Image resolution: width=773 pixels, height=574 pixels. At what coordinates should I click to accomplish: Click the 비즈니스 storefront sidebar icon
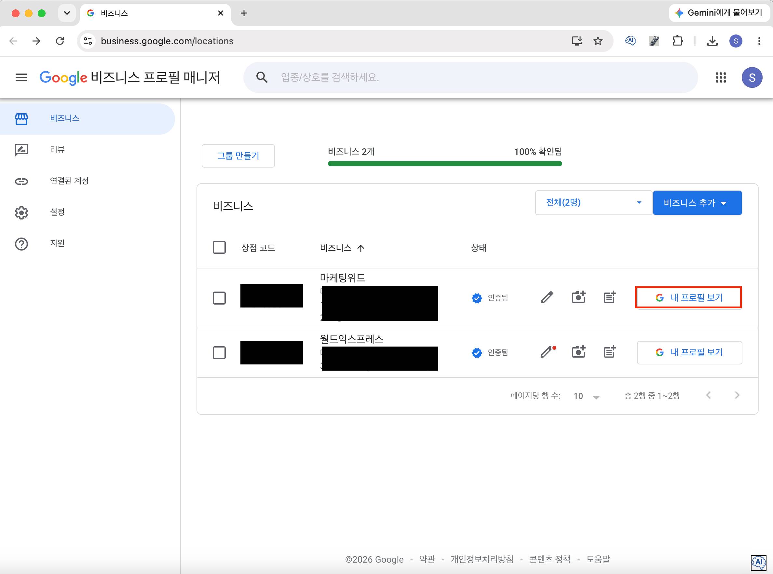(21, 118)
